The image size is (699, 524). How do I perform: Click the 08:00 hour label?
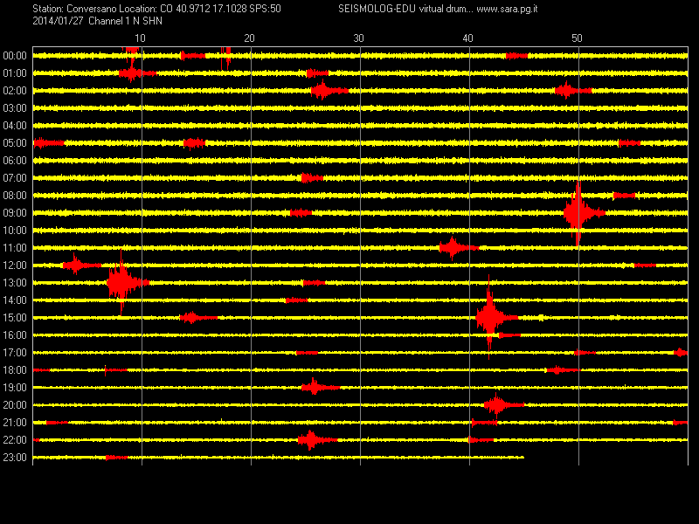pos(15,196)
